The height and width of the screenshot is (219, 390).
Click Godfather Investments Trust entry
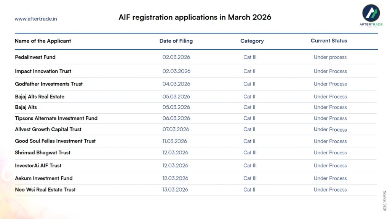pyautogui.click(x=49, y=84)
